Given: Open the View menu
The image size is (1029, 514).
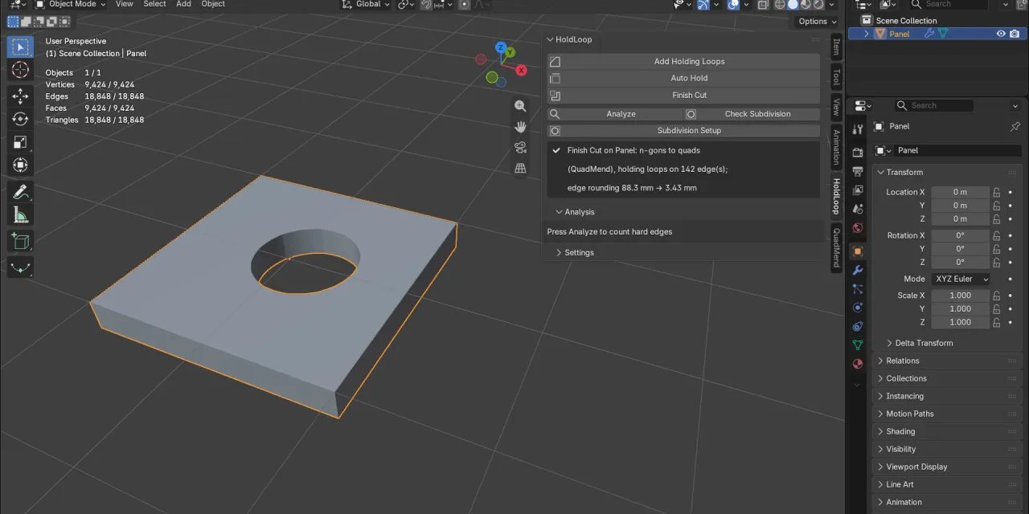Looking at the screenshot, I should [x=125, y=4].
